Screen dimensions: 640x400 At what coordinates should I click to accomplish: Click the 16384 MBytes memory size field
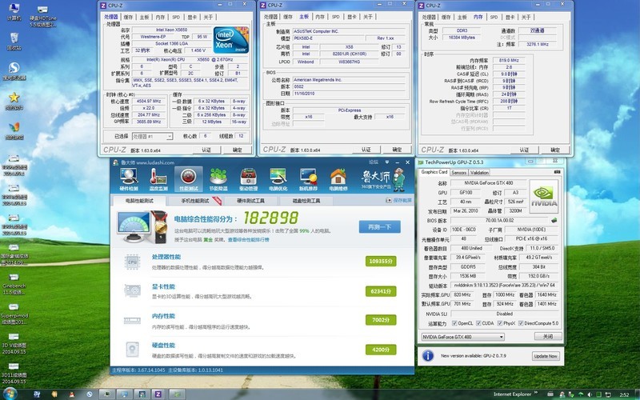tap(462, 37)
